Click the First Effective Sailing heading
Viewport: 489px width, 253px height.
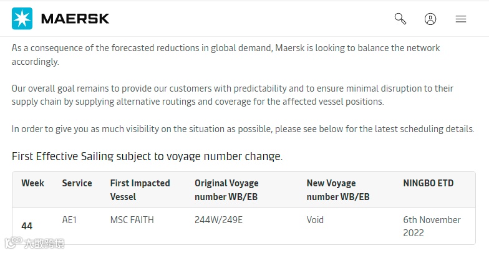(147, 156)
